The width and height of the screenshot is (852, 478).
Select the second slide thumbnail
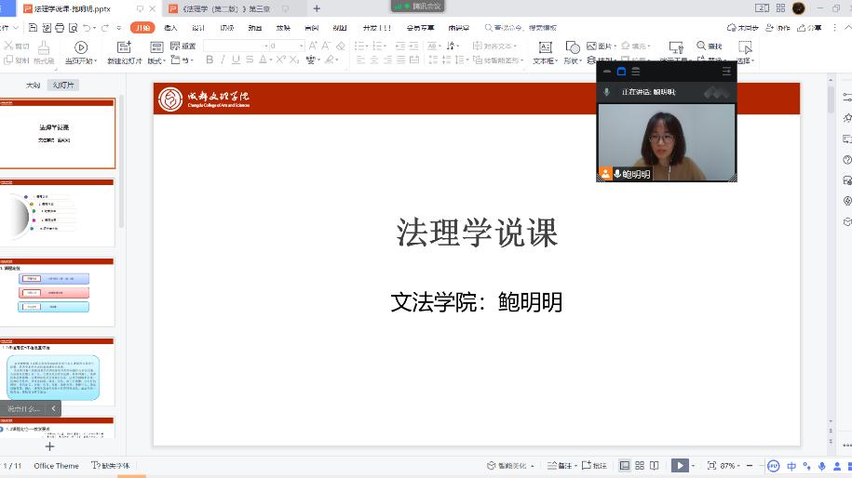58,213
